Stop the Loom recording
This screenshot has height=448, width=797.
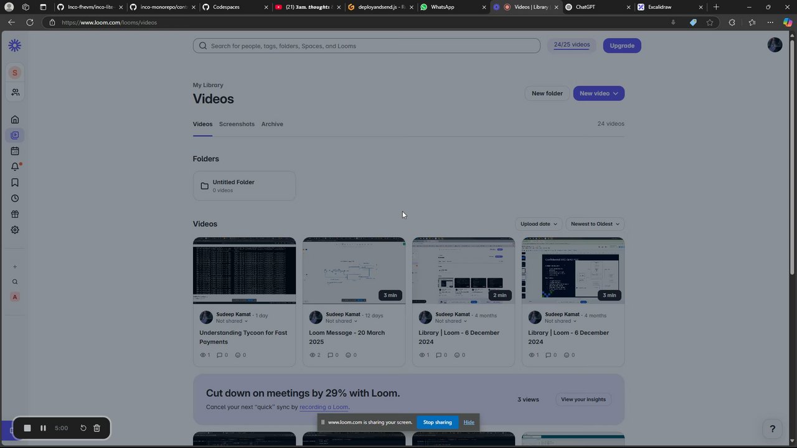point(27,428)
